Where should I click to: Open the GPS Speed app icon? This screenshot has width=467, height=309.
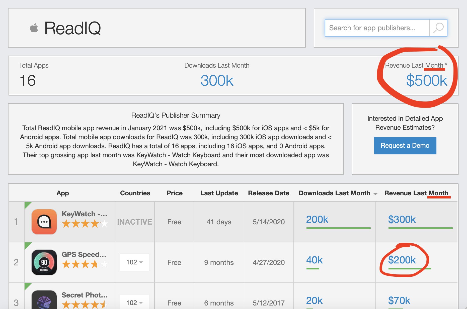[x=44, y=262]
